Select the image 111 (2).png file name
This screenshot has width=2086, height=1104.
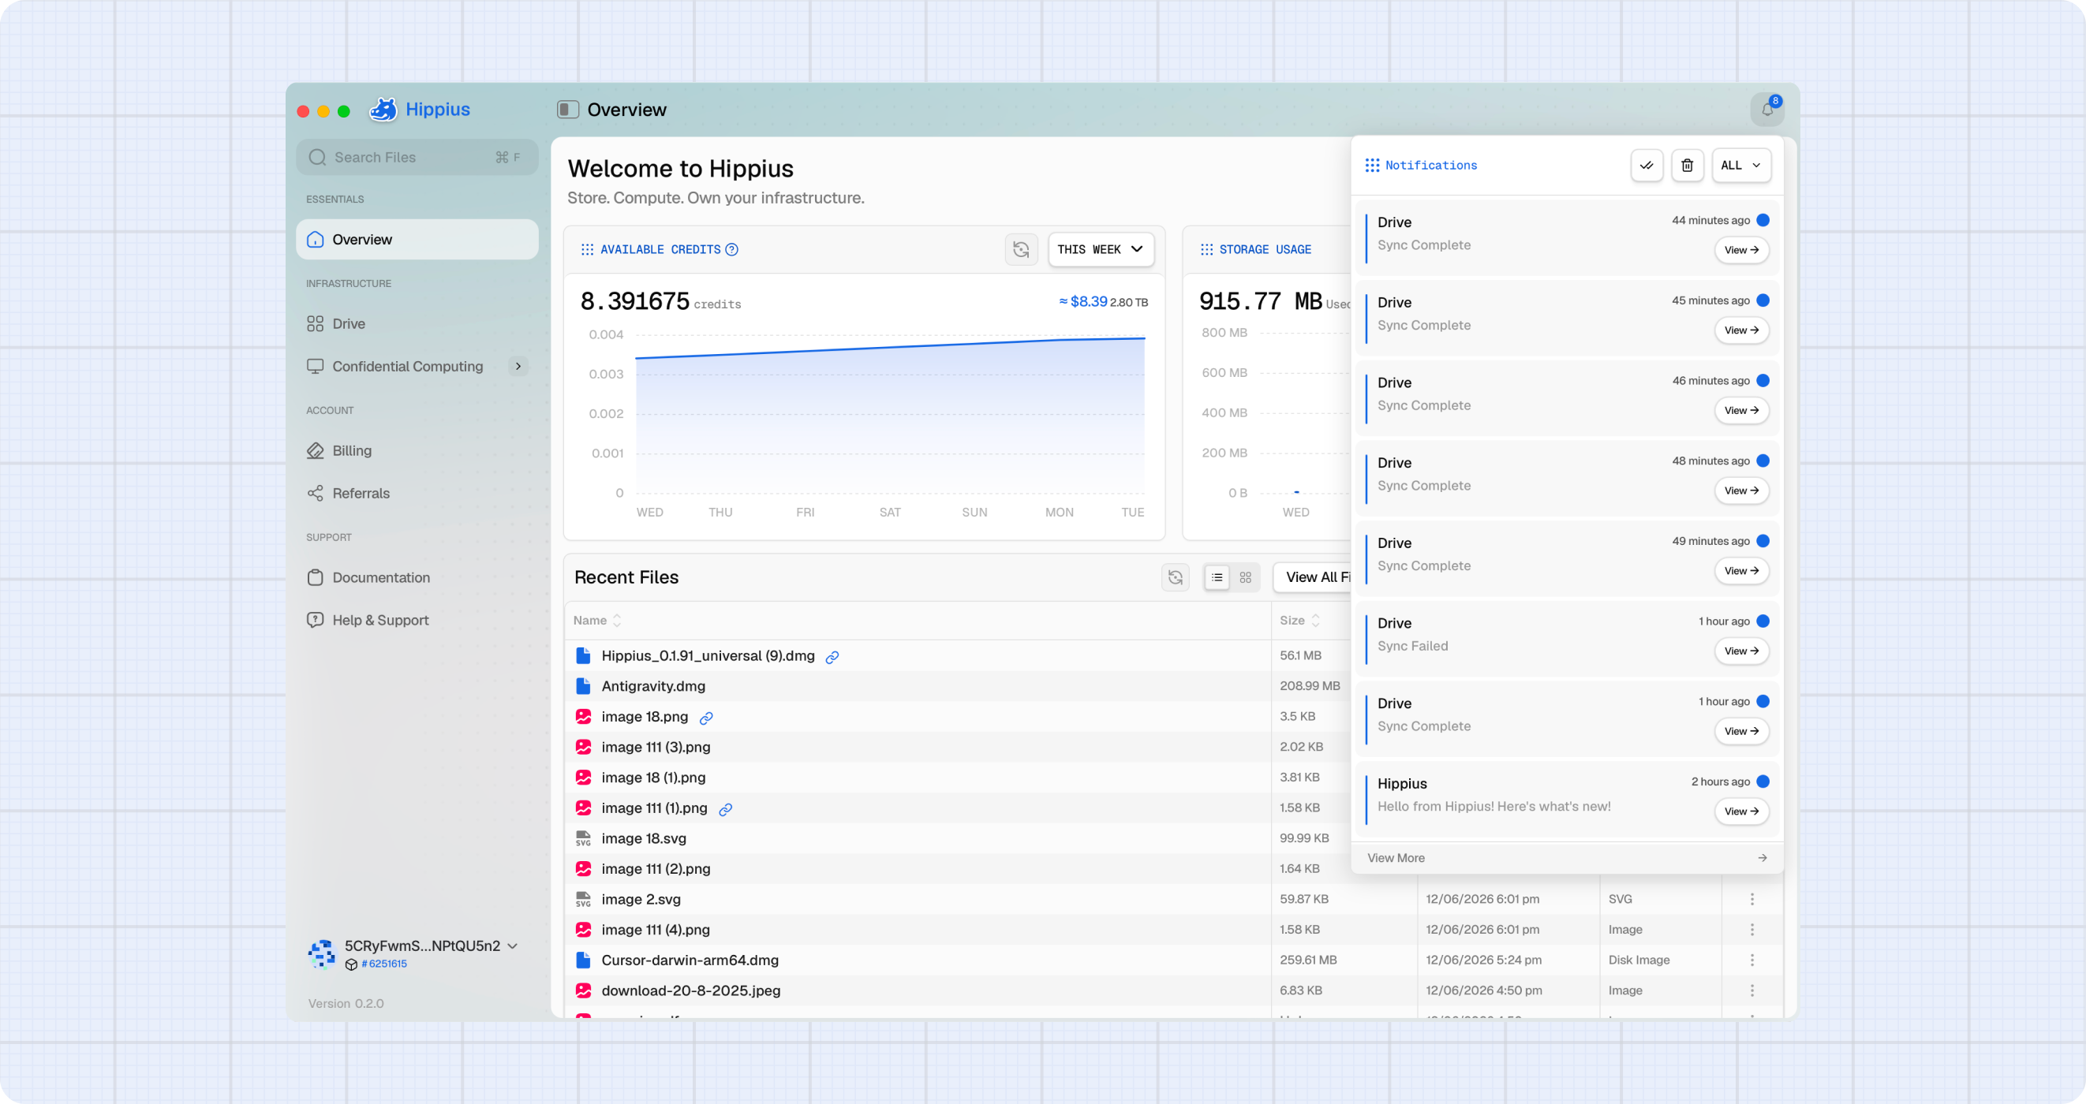(x=656, y=868)
